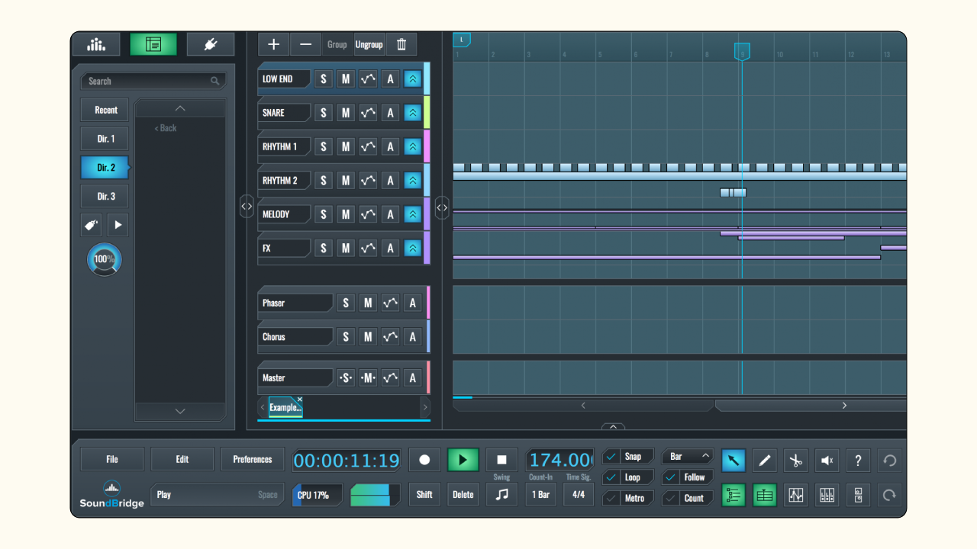Image resolution: width=977 pixels, height=549 pixels.
Task: Stop playback with the stop button
Action: [501, 460]
